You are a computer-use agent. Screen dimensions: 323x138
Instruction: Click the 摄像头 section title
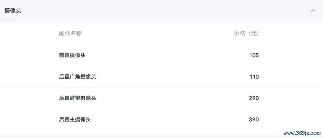tap(13, 11)
